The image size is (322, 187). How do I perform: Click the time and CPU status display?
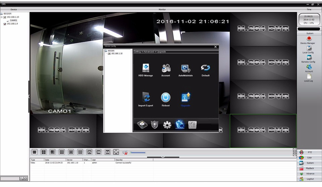[309, 20]
